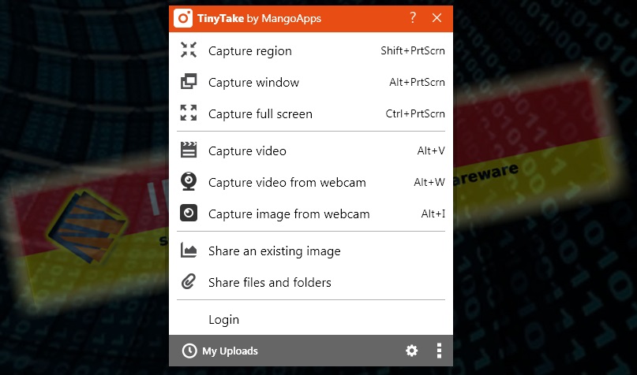The width and height of the screenshot is (637, 375).
Task: Click the webcam image capture icon
Action: pos(189,213)
